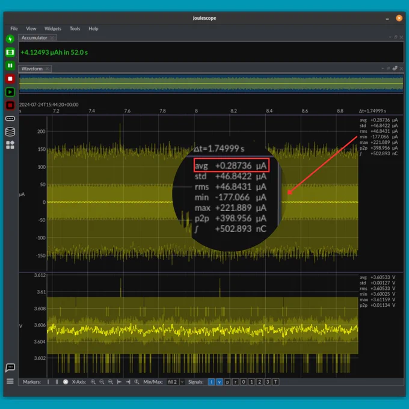Viewport: 409px width, 409px height.
Task: Open the Help menu
Action: coord(93,29)
